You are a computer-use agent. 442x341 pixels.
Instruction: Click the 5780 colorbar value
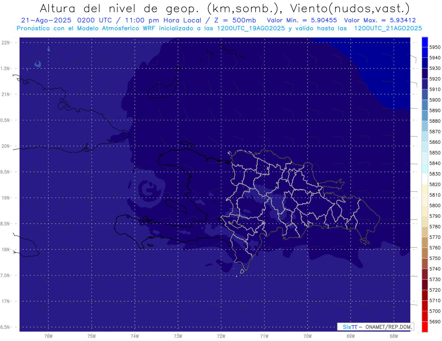point(435,227)
